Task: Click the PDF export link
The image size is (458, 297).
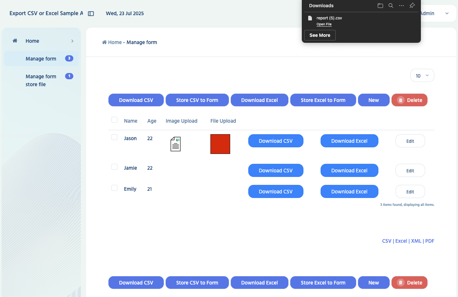Action: [x=429, y=241]
